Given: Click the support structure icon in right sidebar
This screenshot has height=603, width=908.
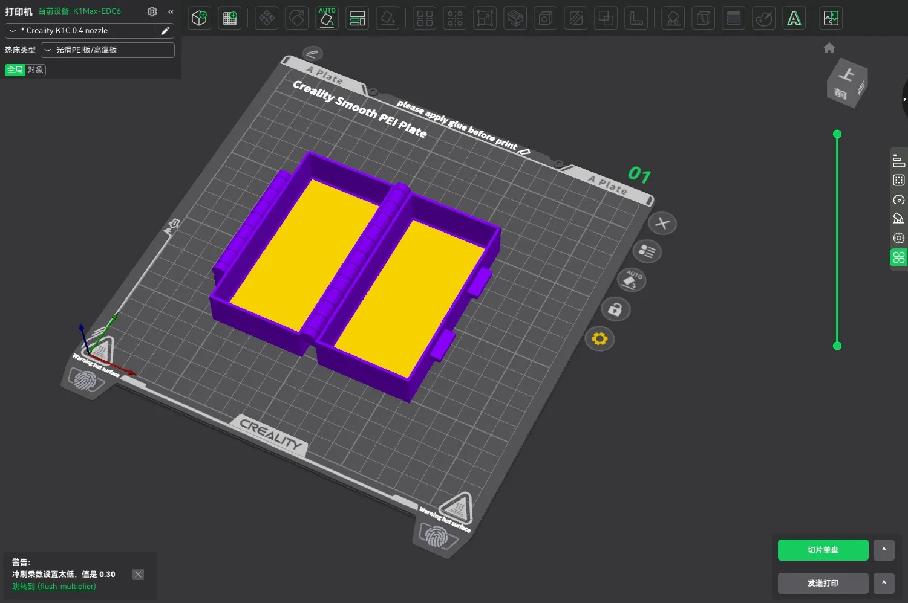Looking at the screenshot, I should coord(899,219).
